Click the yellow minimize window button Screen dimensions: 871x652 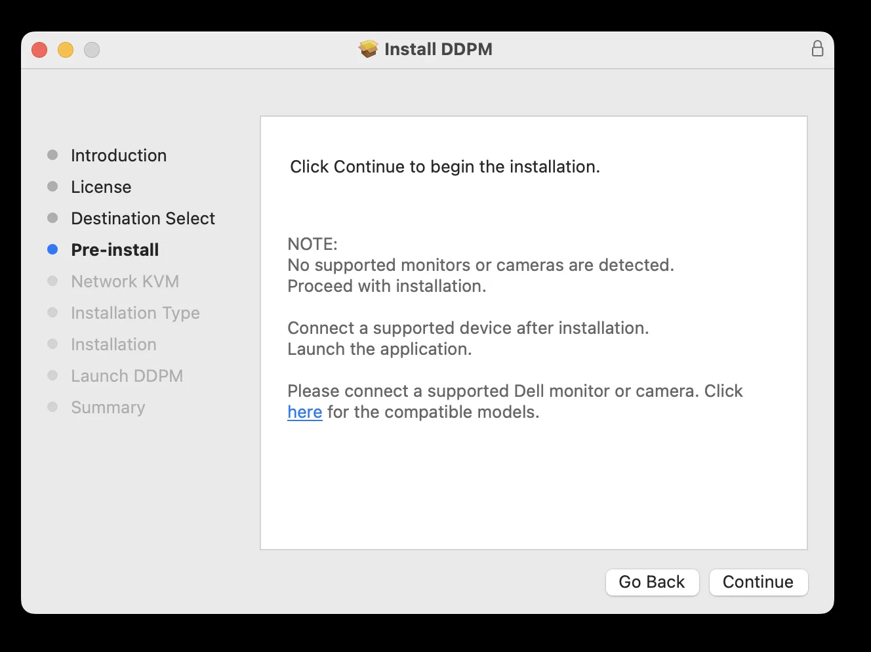pyautogui.click(x=66, y=50)
